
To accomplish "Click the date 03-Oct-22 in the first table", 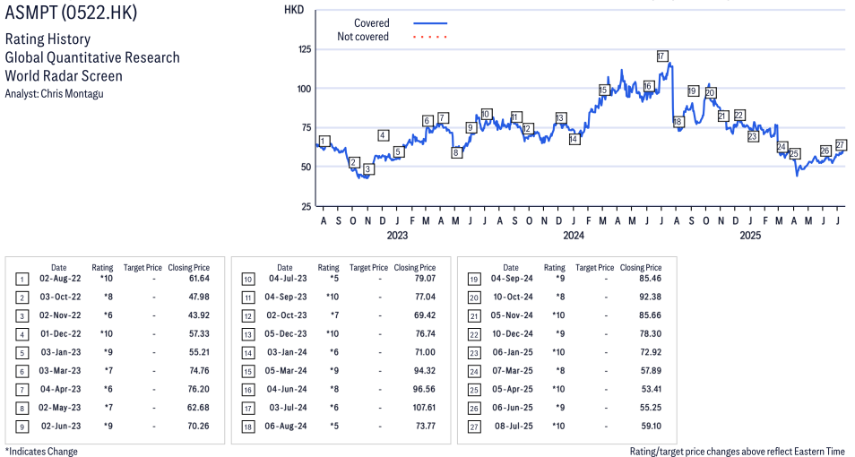I will [x=60, y=297].
